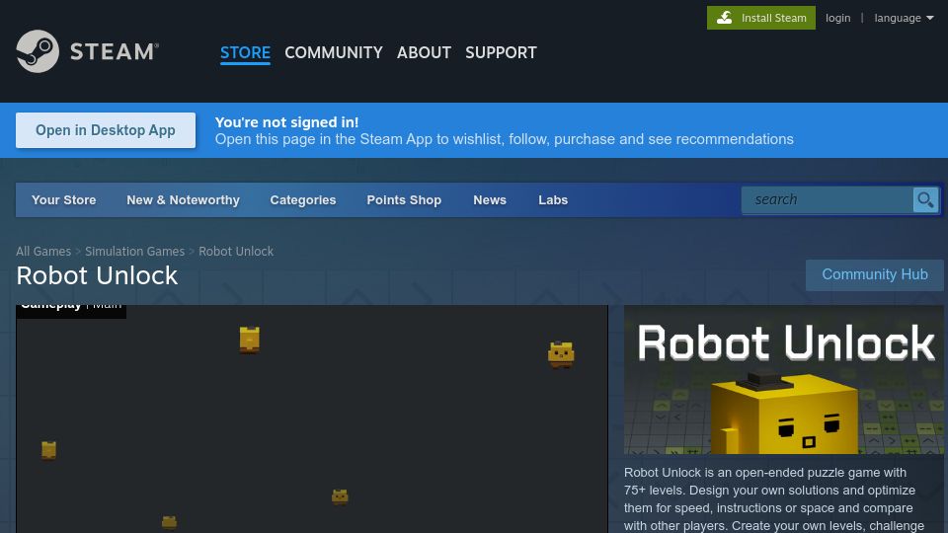Click the game description paragraph

[774, 499]
